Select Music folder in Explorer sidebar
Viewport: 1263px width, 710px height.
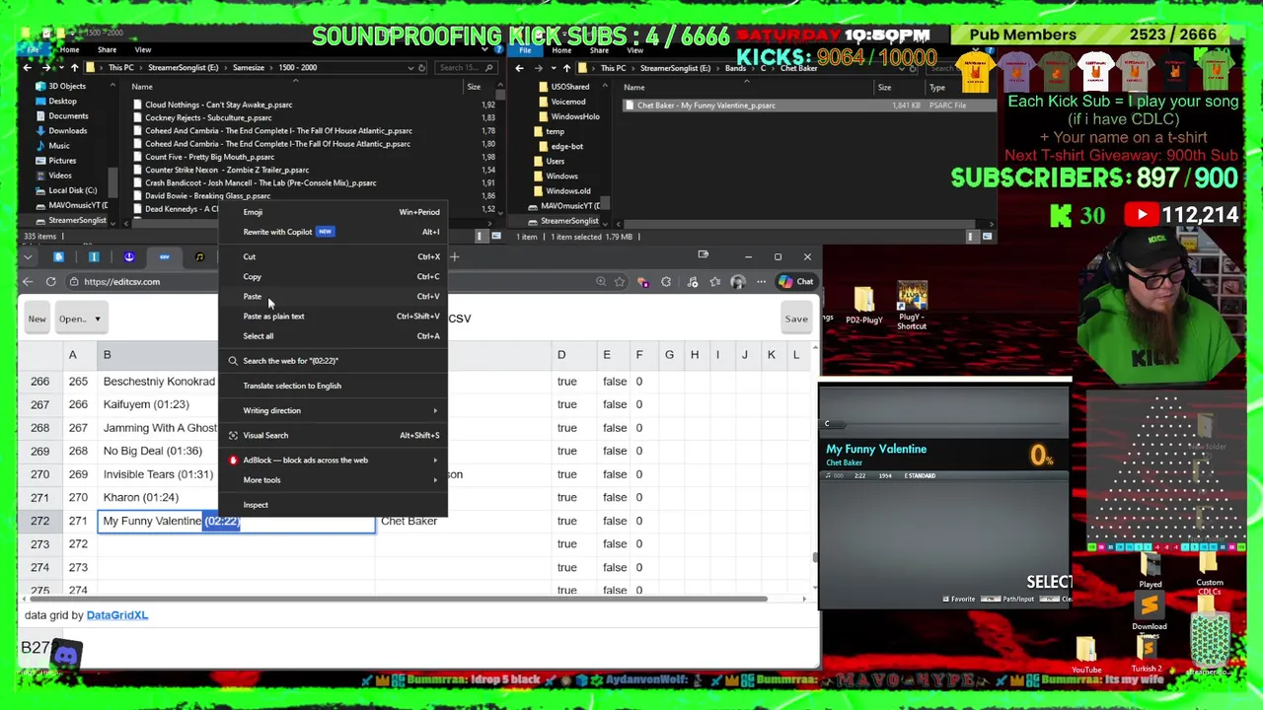tap(58, 146)
